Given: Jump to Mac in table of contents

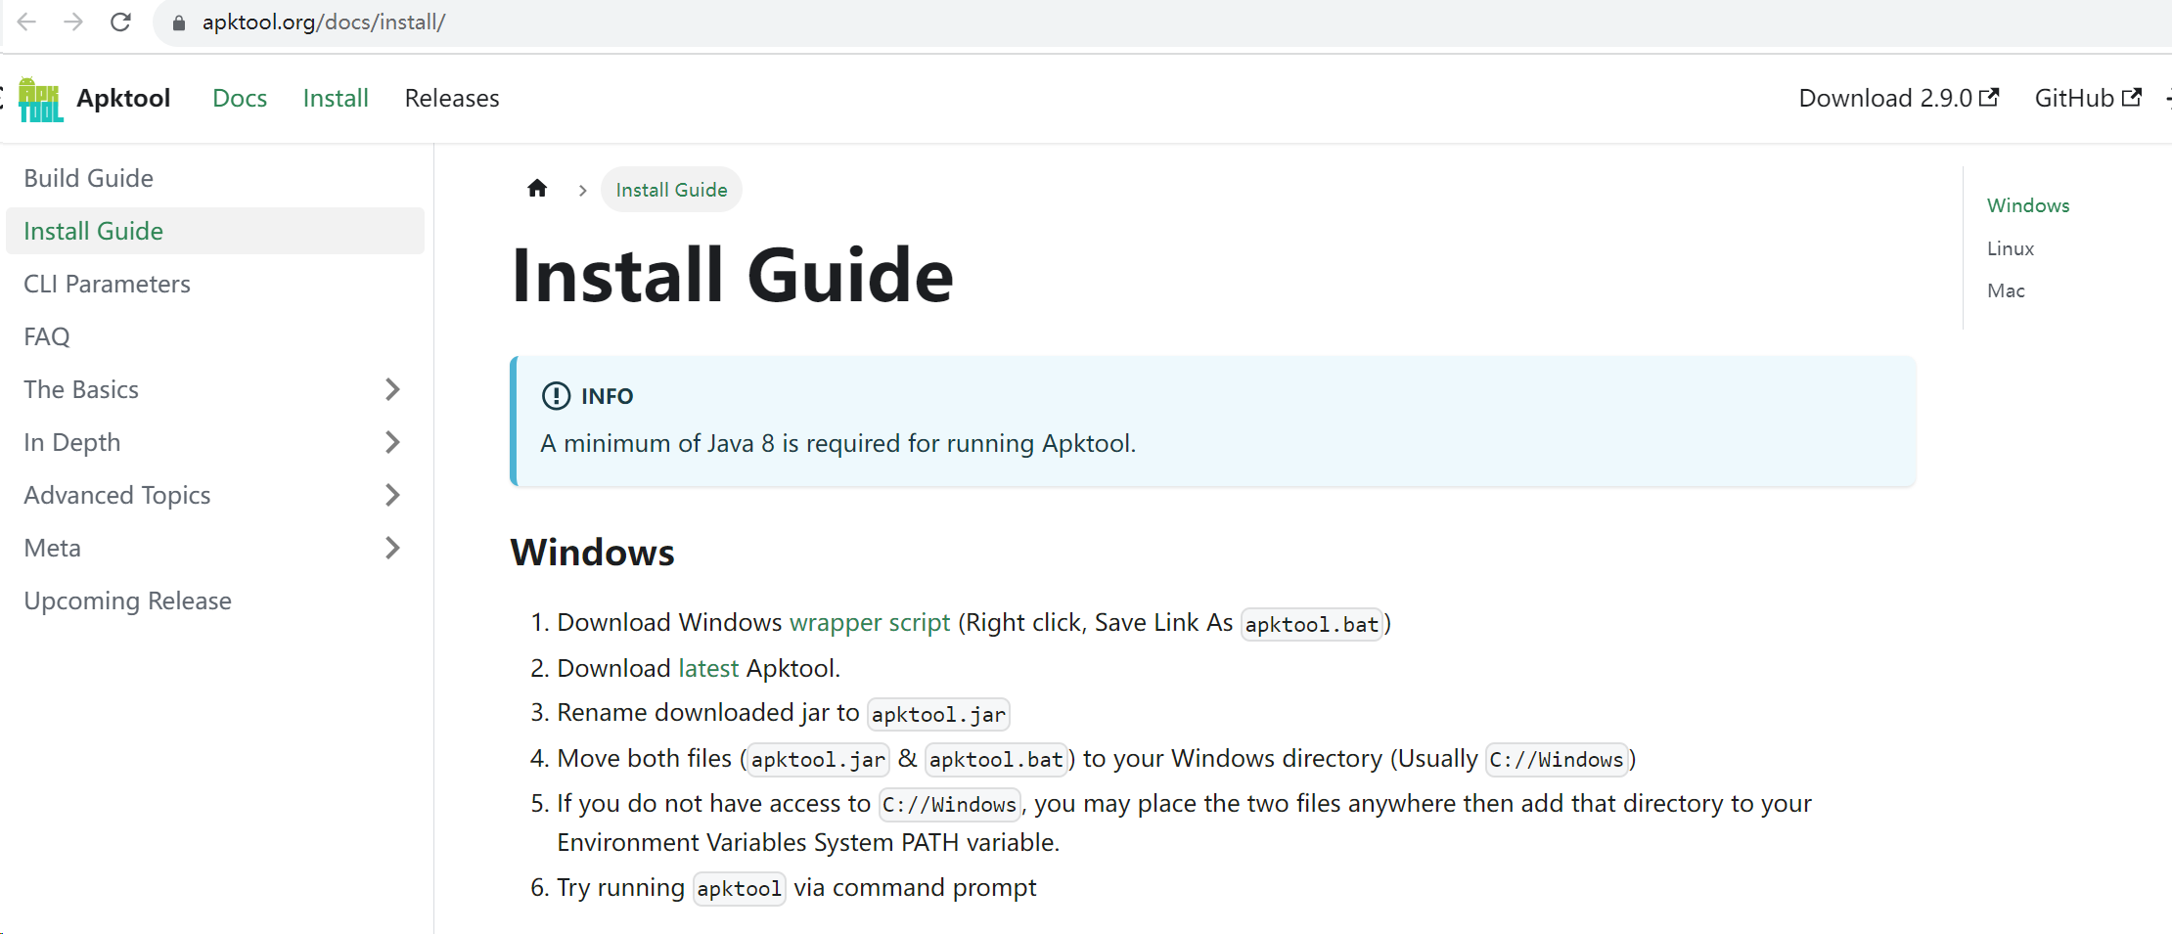Looking at the screenshot, I should coord(2006,290).
